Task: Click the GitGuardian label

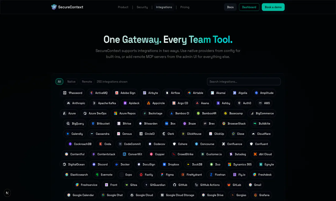Action: pyautogui.click(x=158, y=185)
